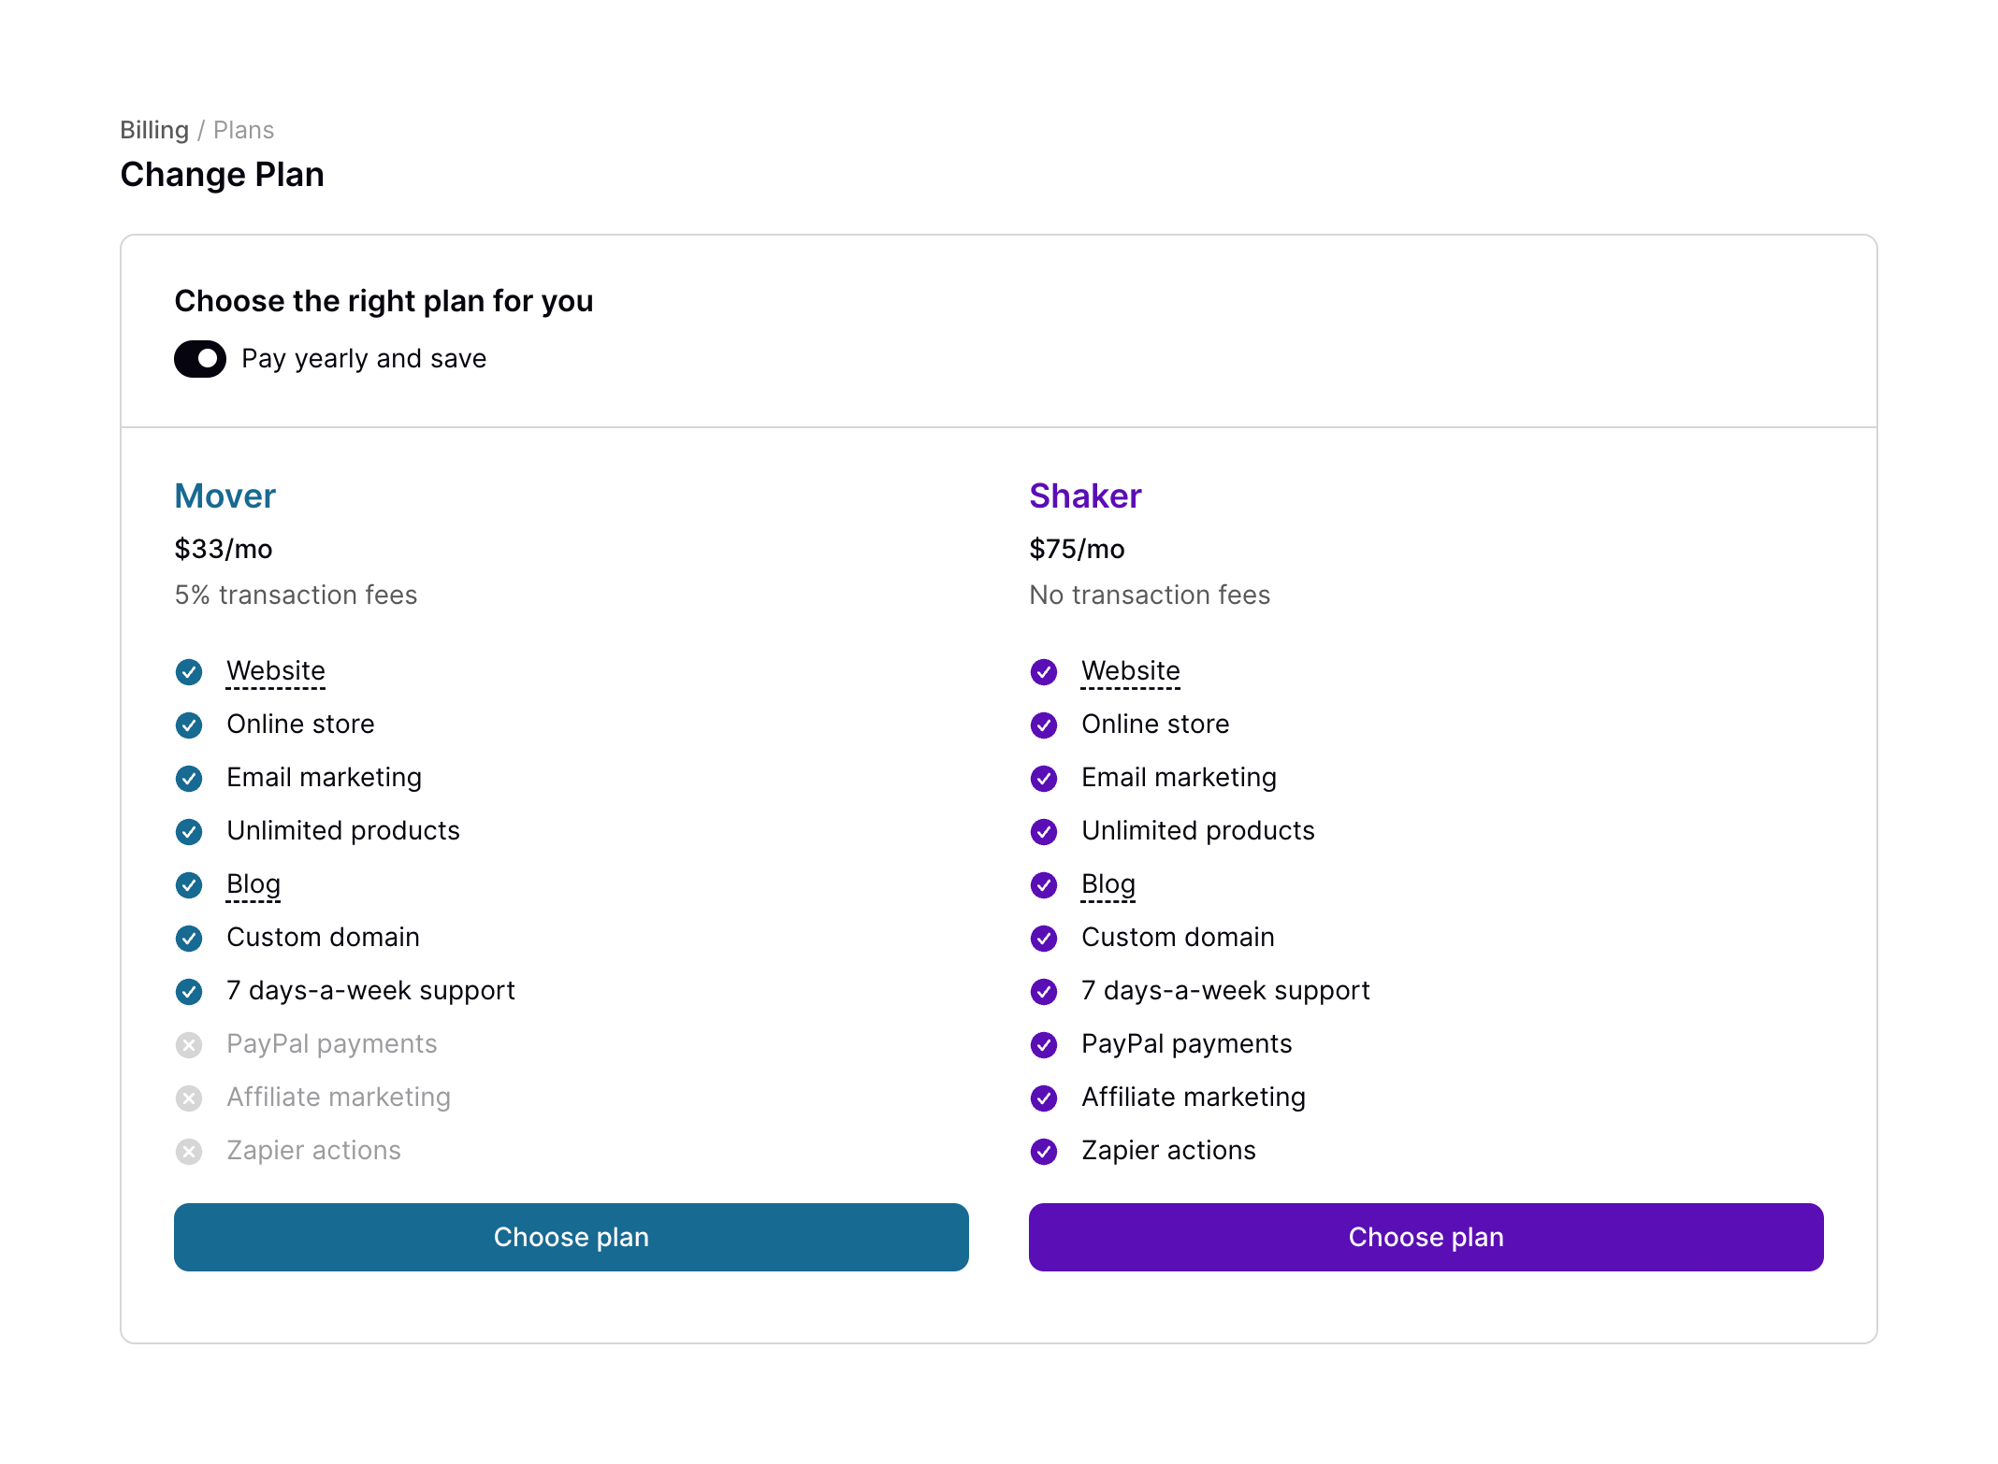The image size is (1998, 1464).
Task: Choose the Shaker plan
Action: click(1426, 1237)
